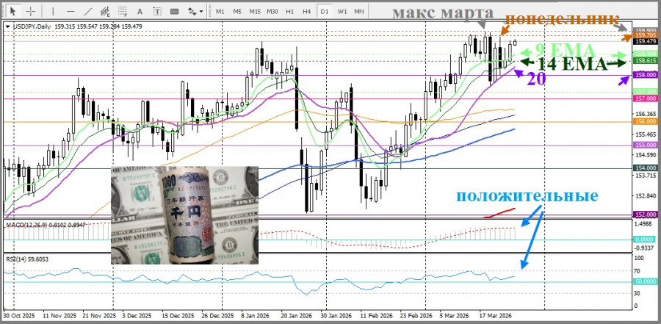This screenshot has width=661, height=324.
Task: Switch chart to MN monthly timeframe
Action: pyautogui.click(x=358, y=12)
